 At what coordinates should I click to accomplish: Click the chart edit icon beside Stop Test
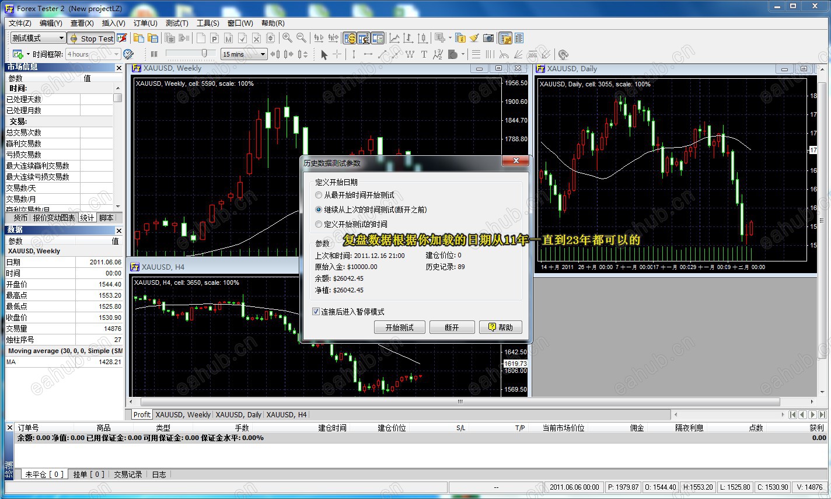point(122,38)
